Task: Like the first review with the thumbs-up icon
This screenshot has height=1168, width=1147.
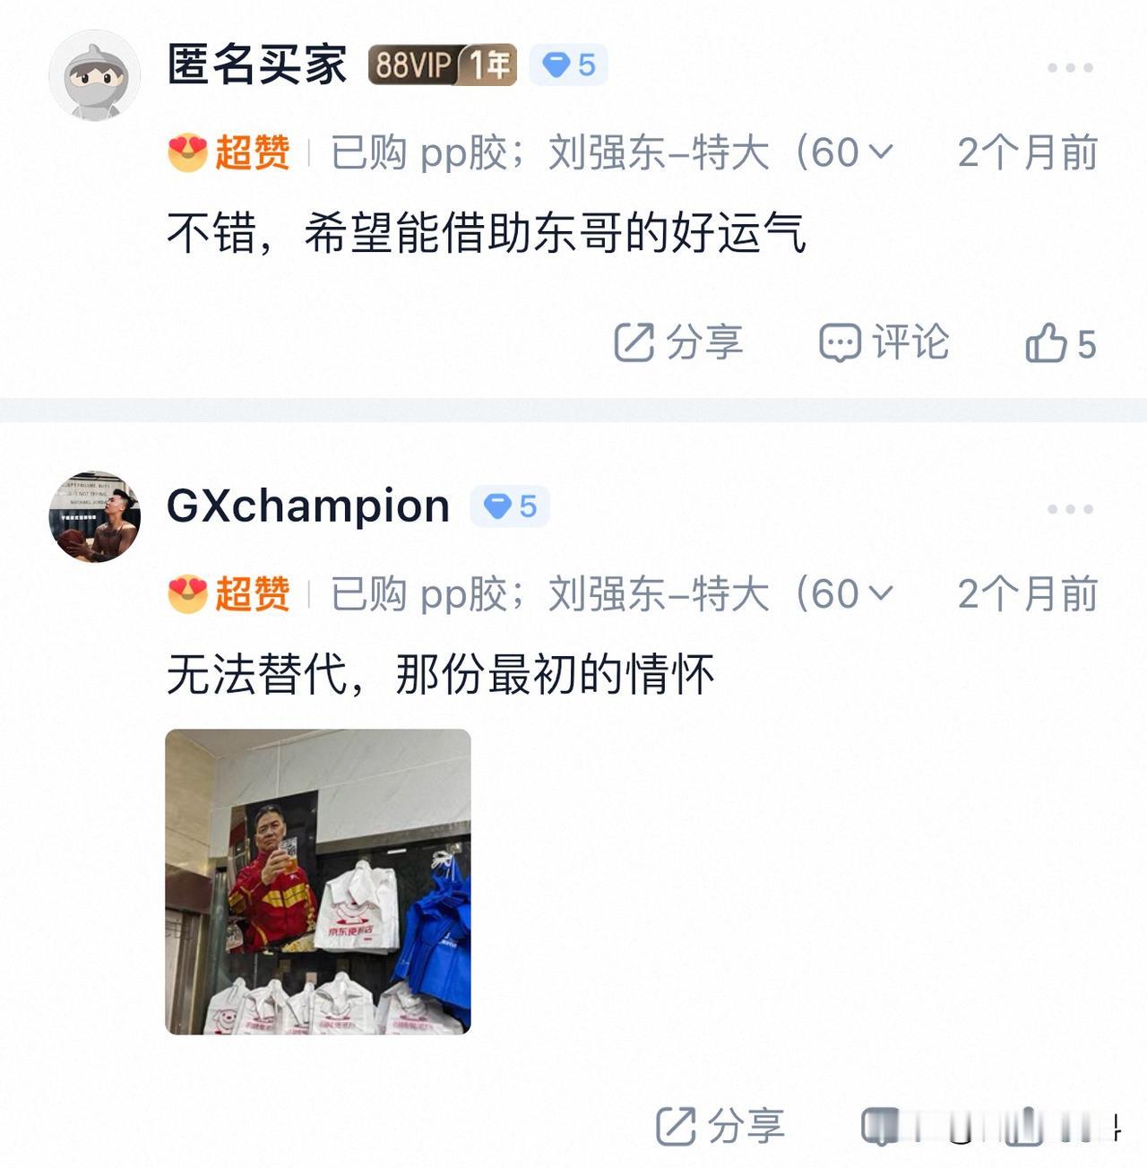Action: coord(1046,342)
